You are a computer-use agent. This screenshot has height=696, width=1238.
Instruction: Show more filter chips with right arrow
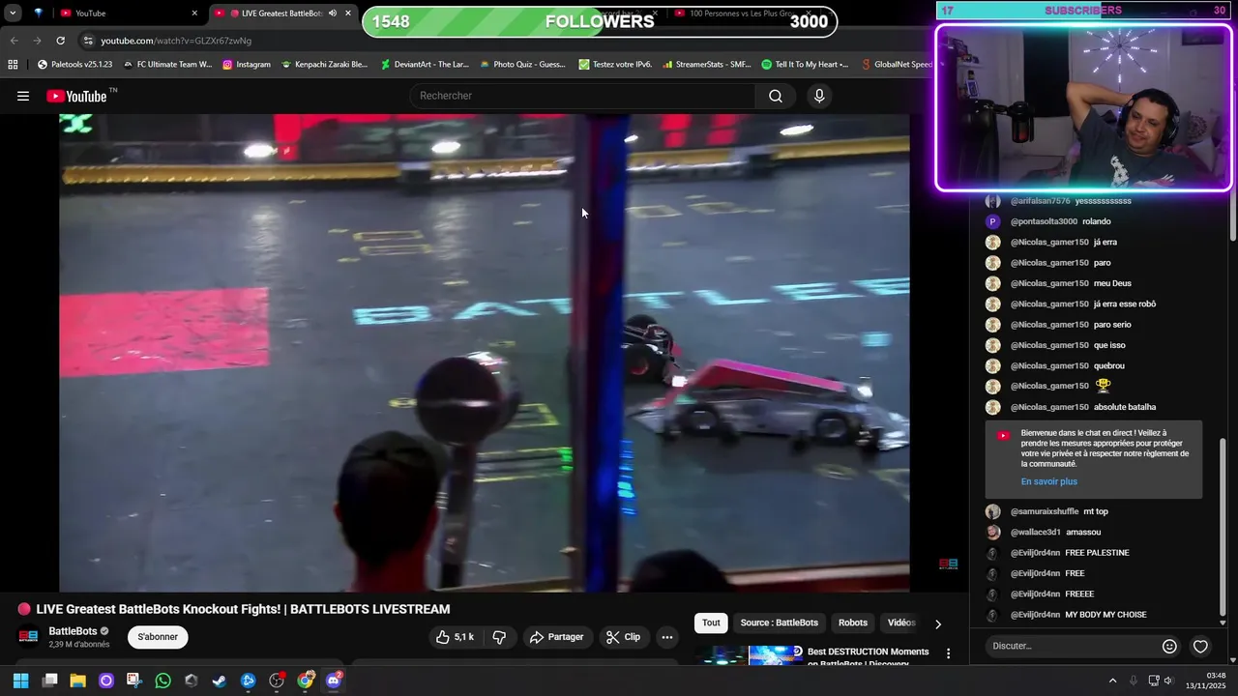coord(937,623)
